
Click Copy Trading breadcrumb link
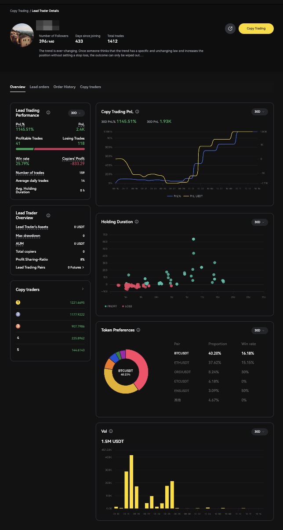pos(19,11)
